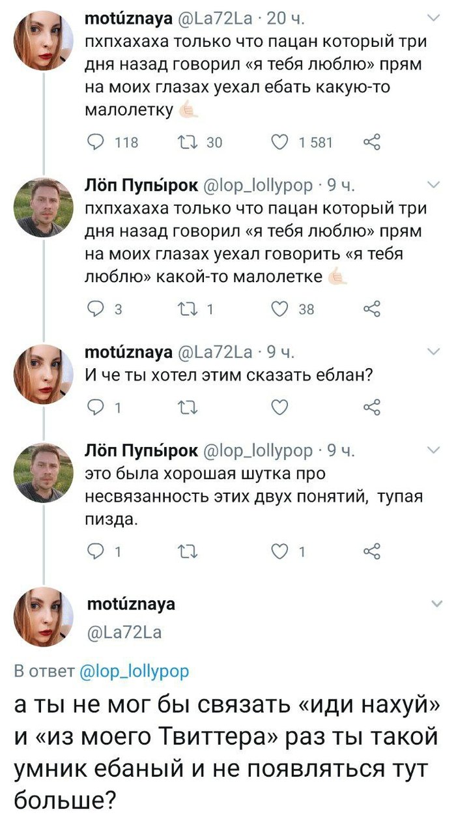
Task: Share the "это была хорошая шутка" tweet
Action: pyautogui.click(x=371, y=552)
